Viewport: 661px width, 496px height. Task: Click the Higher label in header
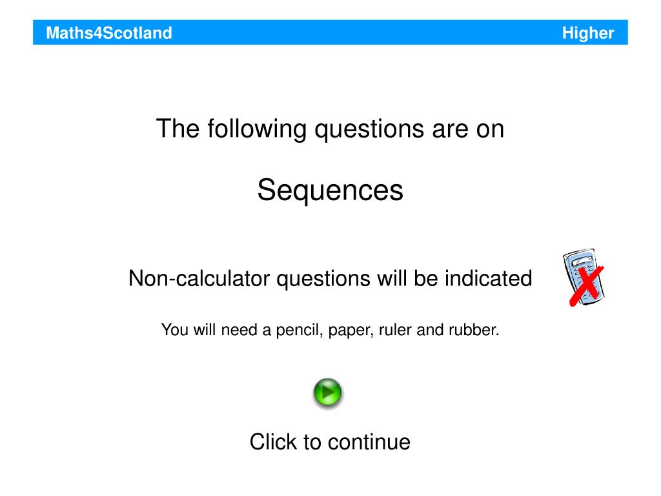[588, 33]
